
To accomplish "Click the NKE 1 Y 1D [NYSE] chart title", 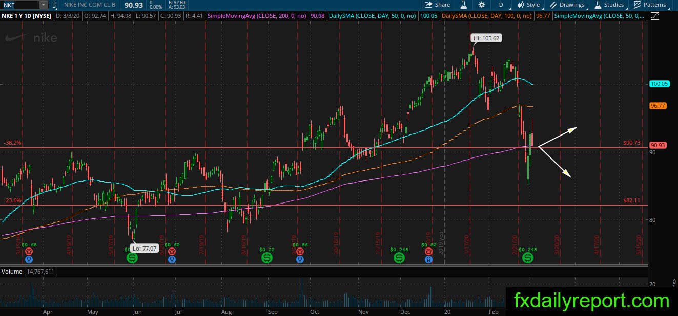I will tap(26, 16).
